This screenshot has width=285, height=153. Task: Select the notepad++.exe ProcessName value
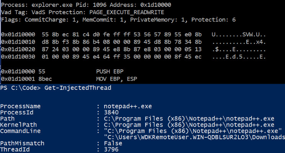(x=128, y=106)
